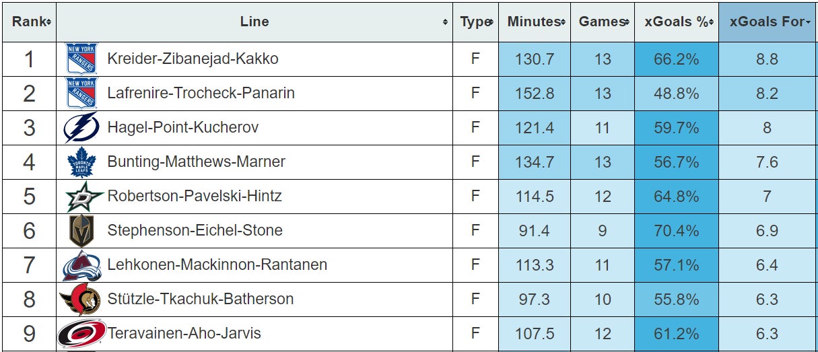Click the New York Rangers logo beside Kreider-Zibanejad-Kakko
Viewport: 818px width, 352px height.
[x=81, y=59]
